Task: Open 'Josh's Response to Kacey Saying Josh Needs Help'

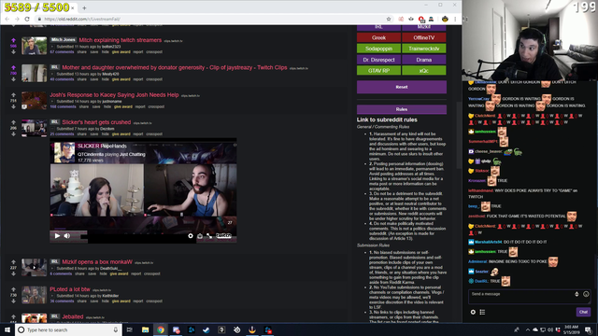Action: [x=114, y=95]
